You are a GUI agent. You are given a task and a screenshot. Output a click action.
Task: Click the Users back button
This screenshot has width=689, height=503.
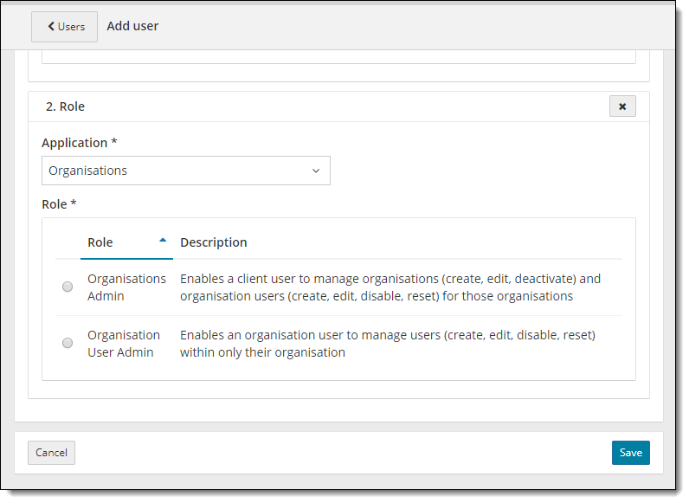(65, 27)
